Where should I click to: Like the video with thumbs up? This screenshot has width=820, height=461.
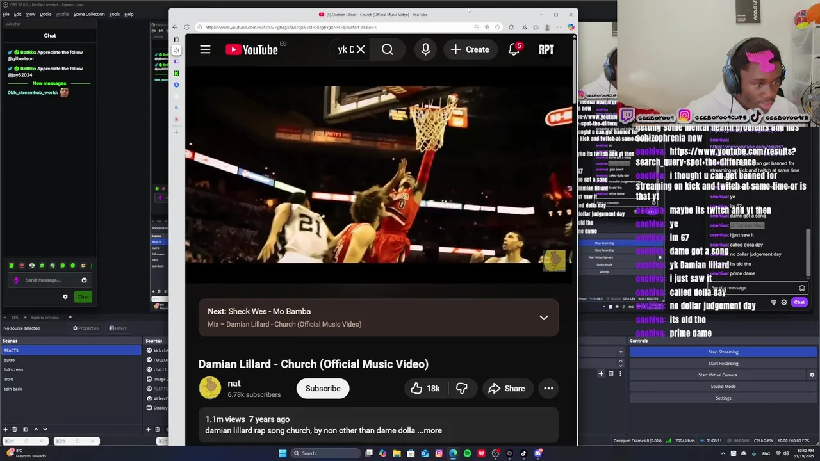tap(425, 389)
